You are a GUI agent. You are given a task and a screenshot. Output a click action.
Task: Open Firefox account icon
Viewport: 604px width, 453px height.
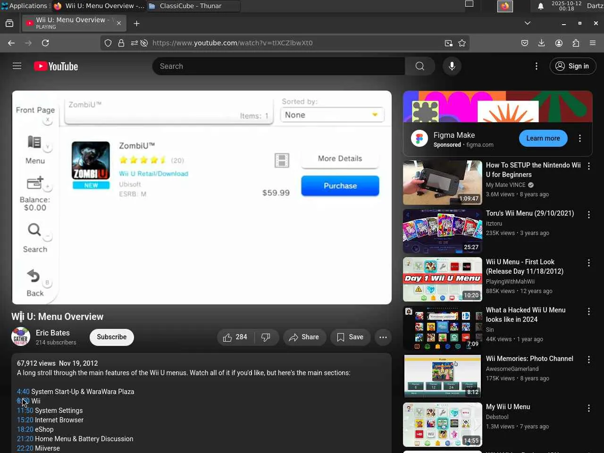(559, 43)
